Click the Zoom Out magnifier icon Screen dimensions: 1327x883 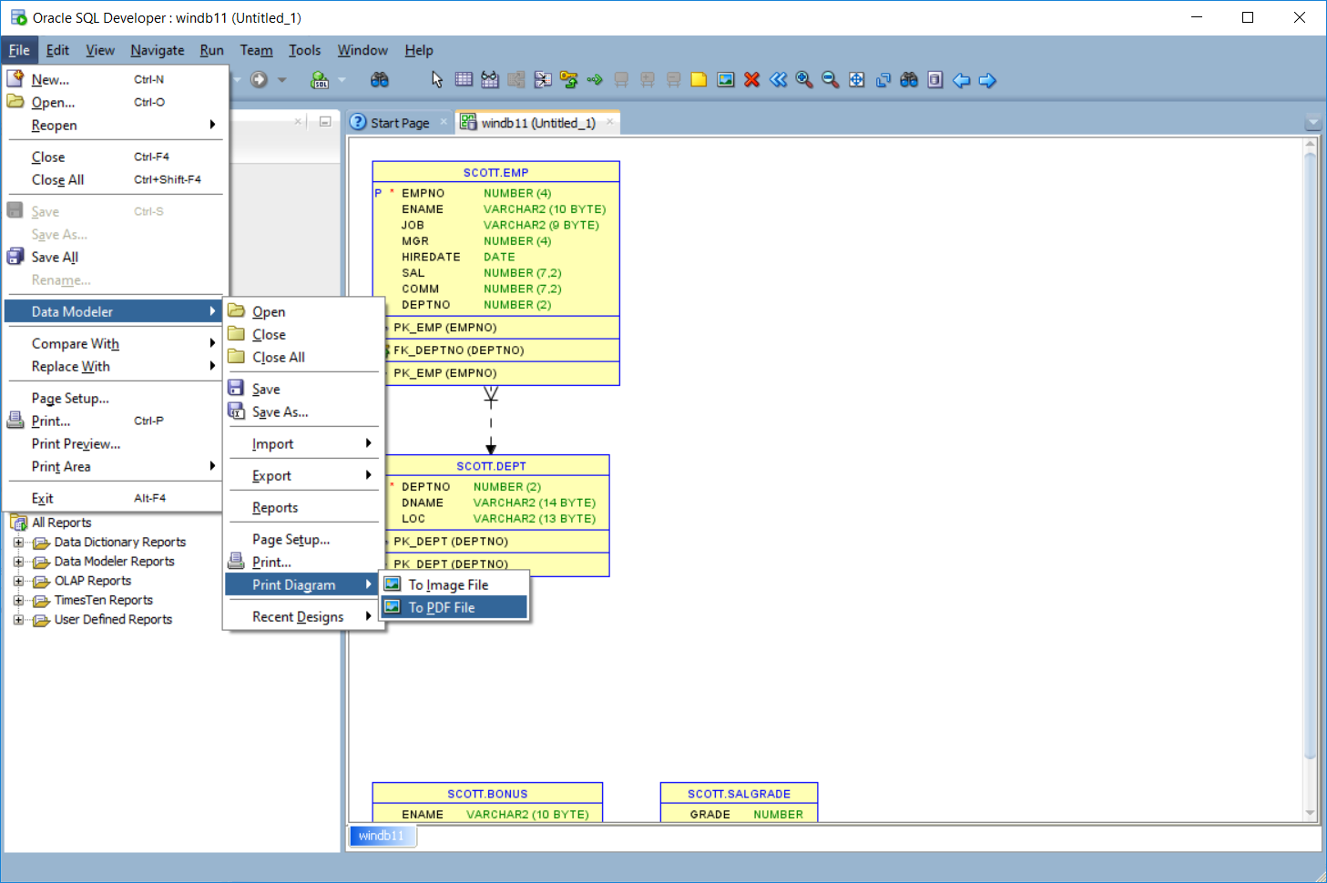pyautogui.click(x=831, y=80)
